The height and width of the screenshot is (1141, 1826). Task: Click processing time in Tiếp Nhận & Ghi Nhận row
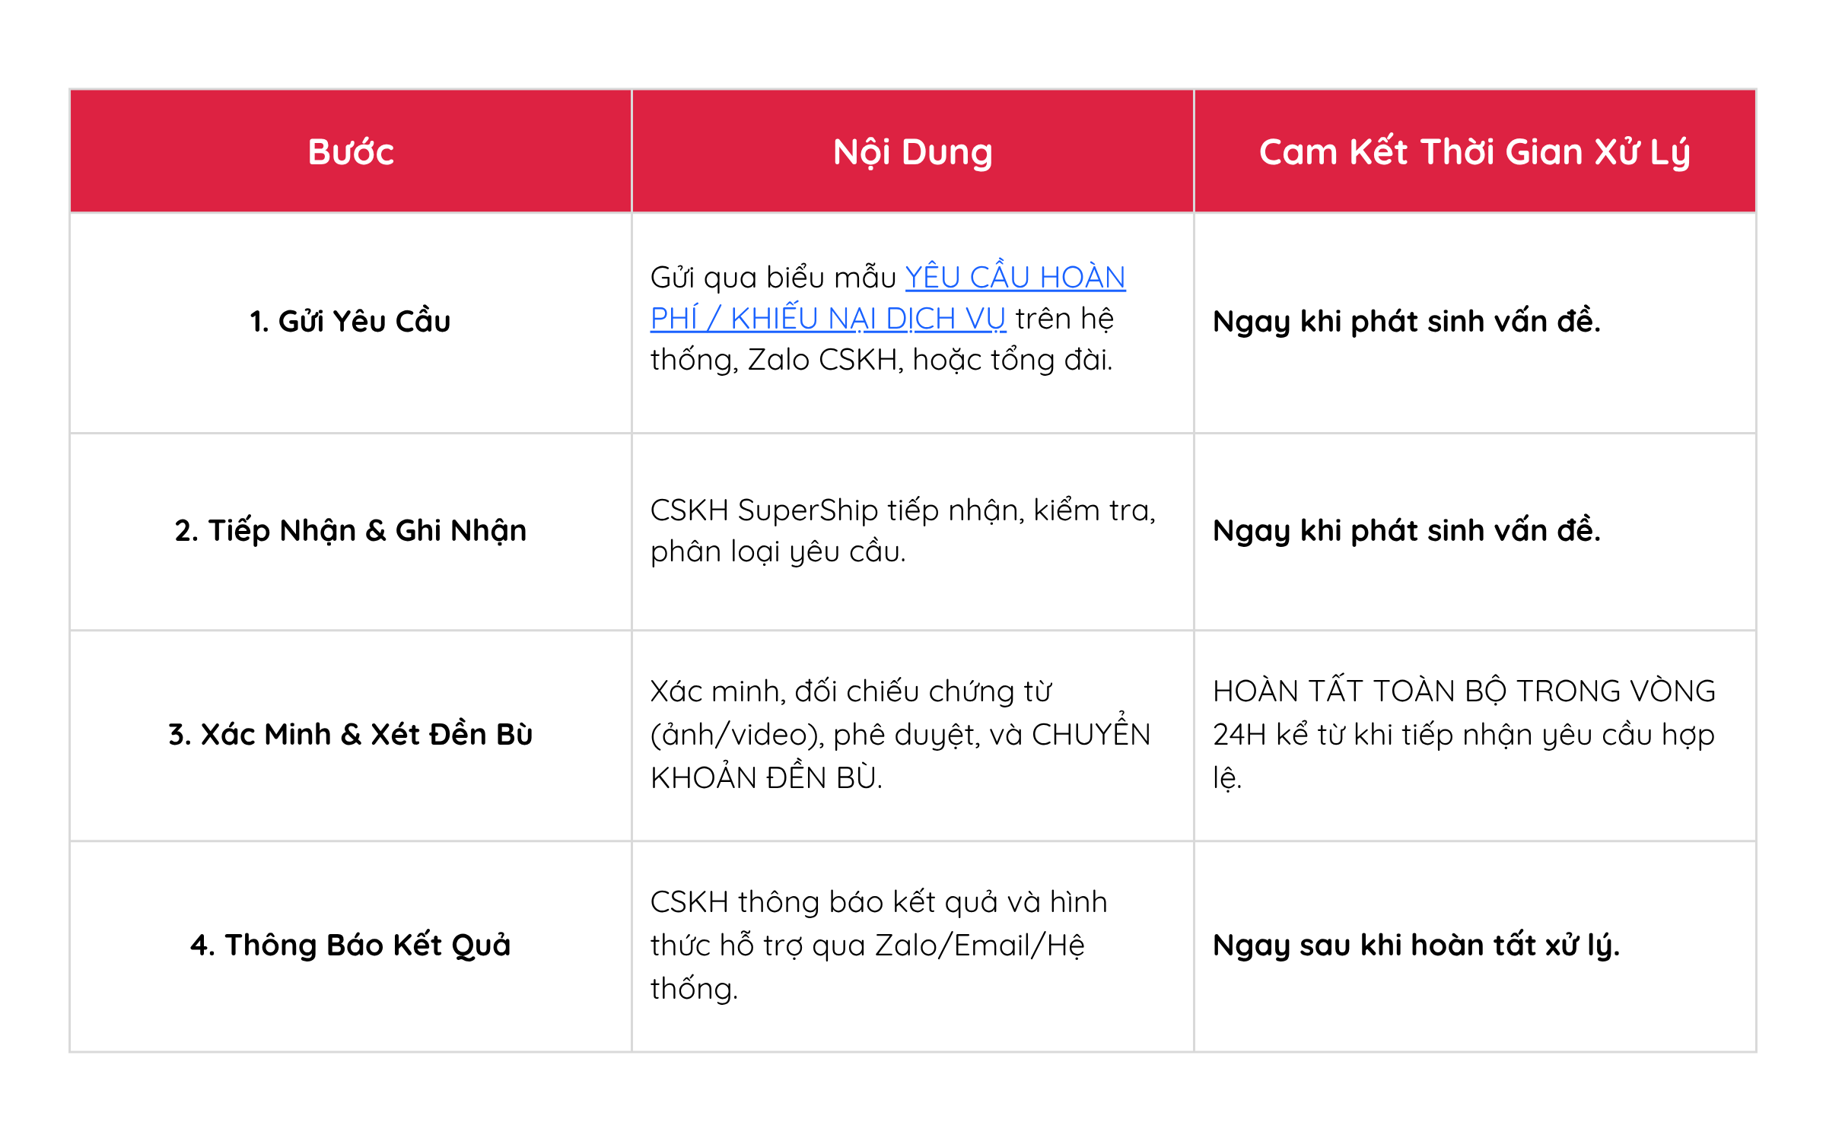[1406, 531]
